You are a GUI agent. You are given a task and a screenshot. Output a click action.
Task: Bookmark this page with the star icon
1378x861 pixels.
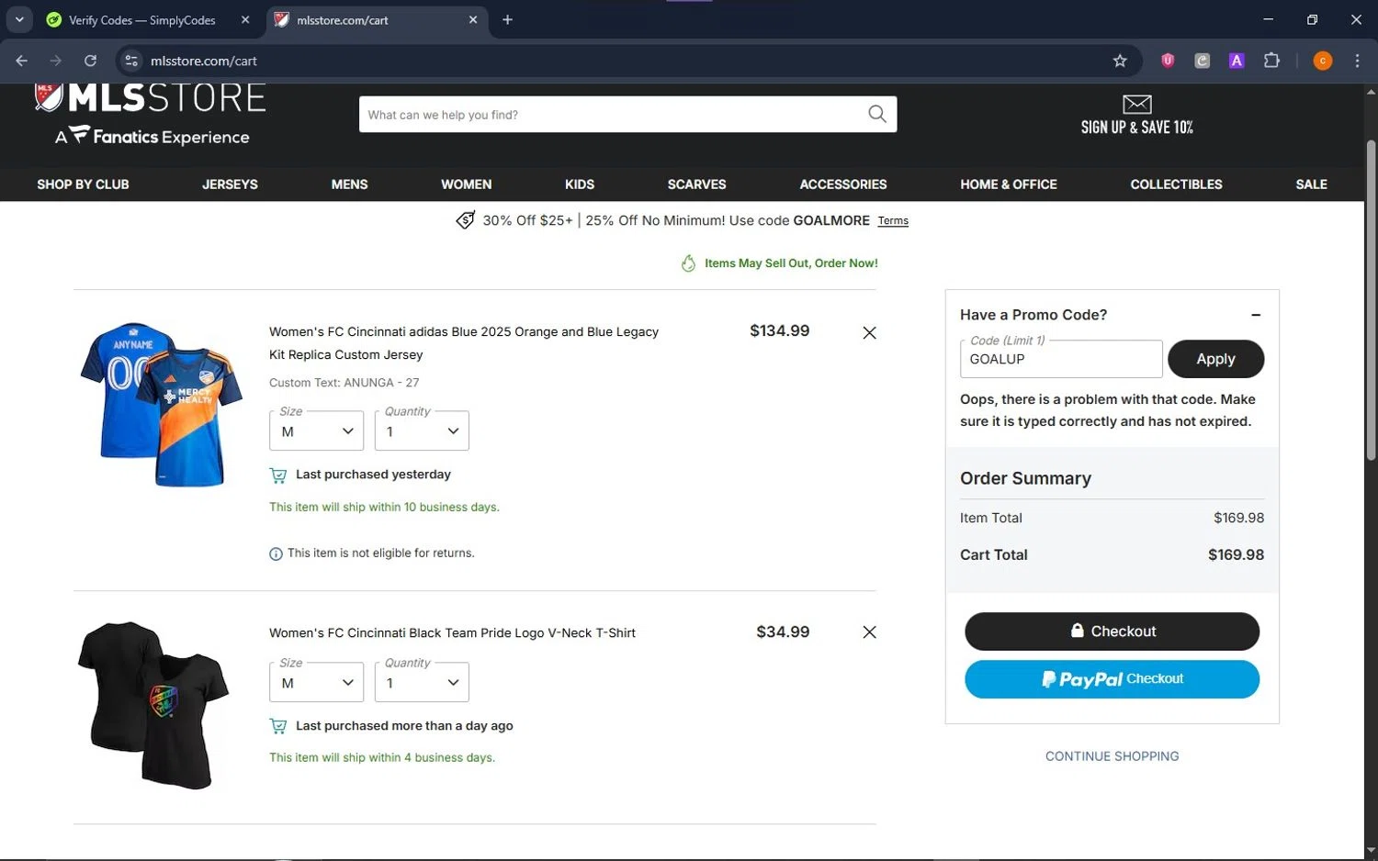tap(1119, 61)
